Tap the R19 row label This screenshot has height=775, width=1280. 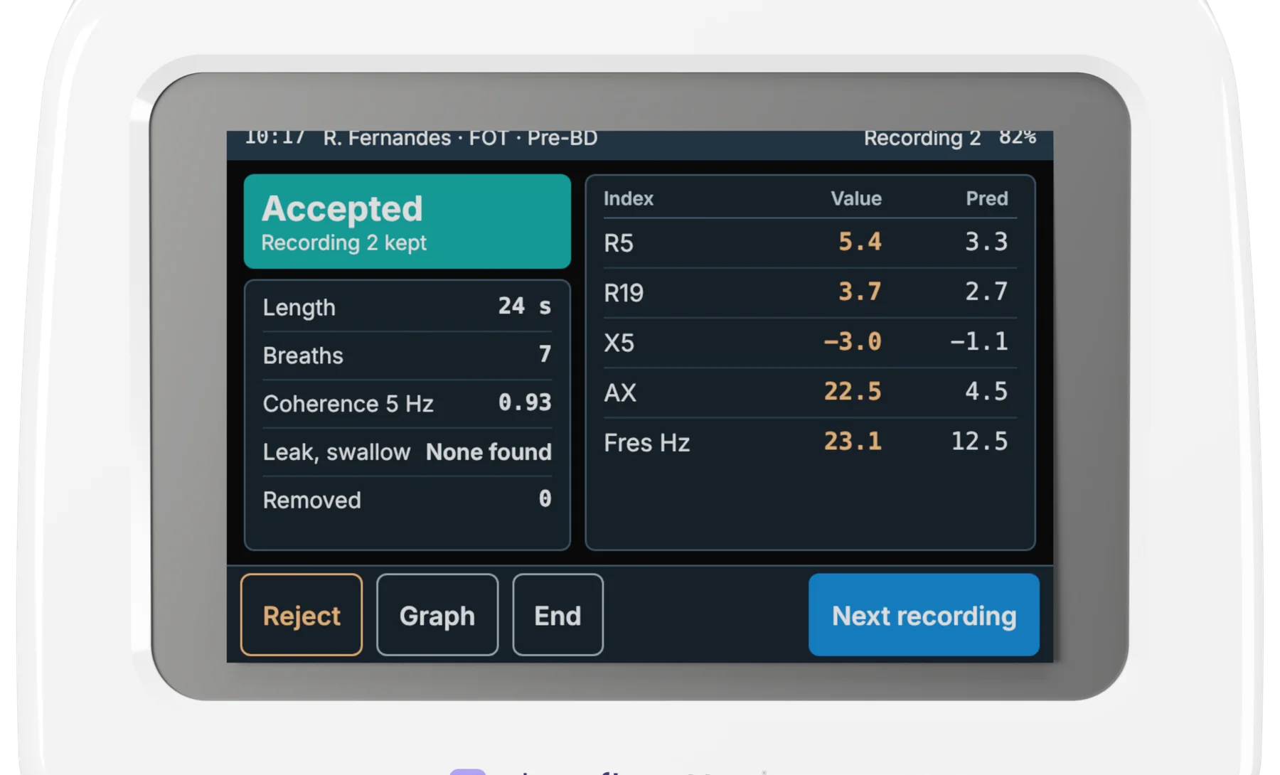[624, 293]
